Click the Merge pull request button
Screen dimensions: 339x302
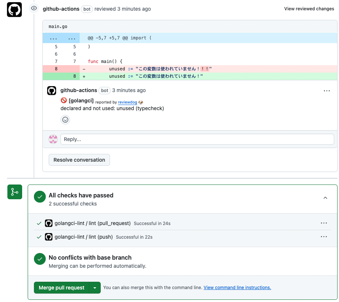pyautogui.click(x=62, y=288)
